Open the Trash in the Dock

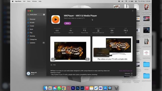coord(116,88)
